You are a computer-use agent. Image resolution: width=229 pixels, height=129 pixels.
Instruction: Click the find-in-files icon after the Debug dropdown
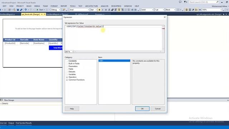(x=64, y=10)
